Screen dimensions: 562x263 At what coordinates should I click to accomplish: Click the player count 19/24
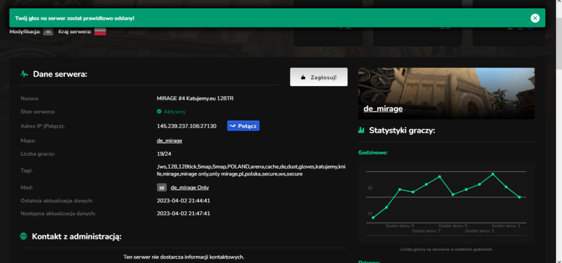pos(163,154)
